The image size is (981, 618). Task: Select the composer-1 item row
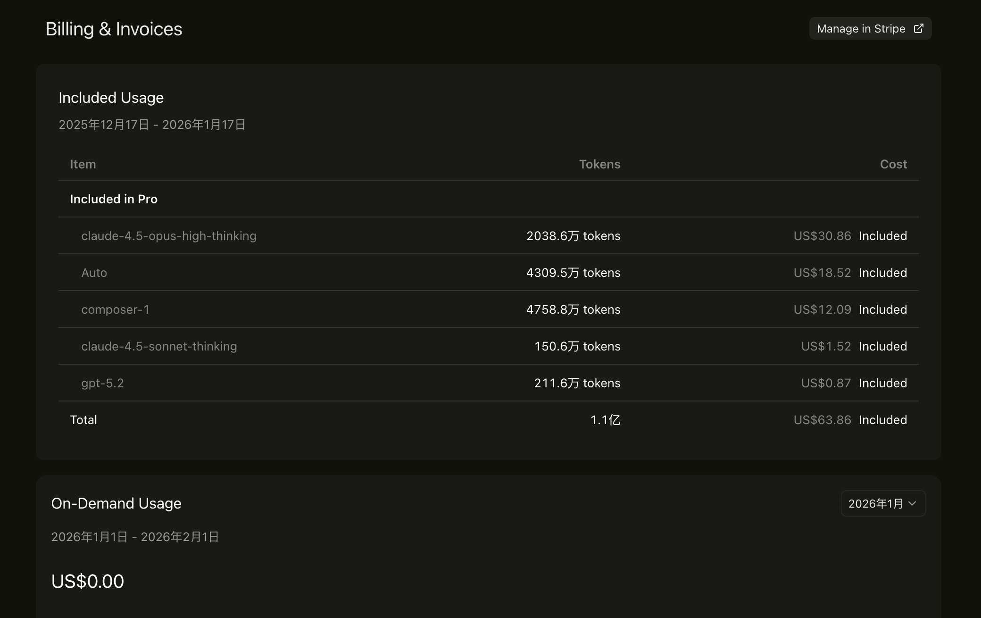coord(115,309)
